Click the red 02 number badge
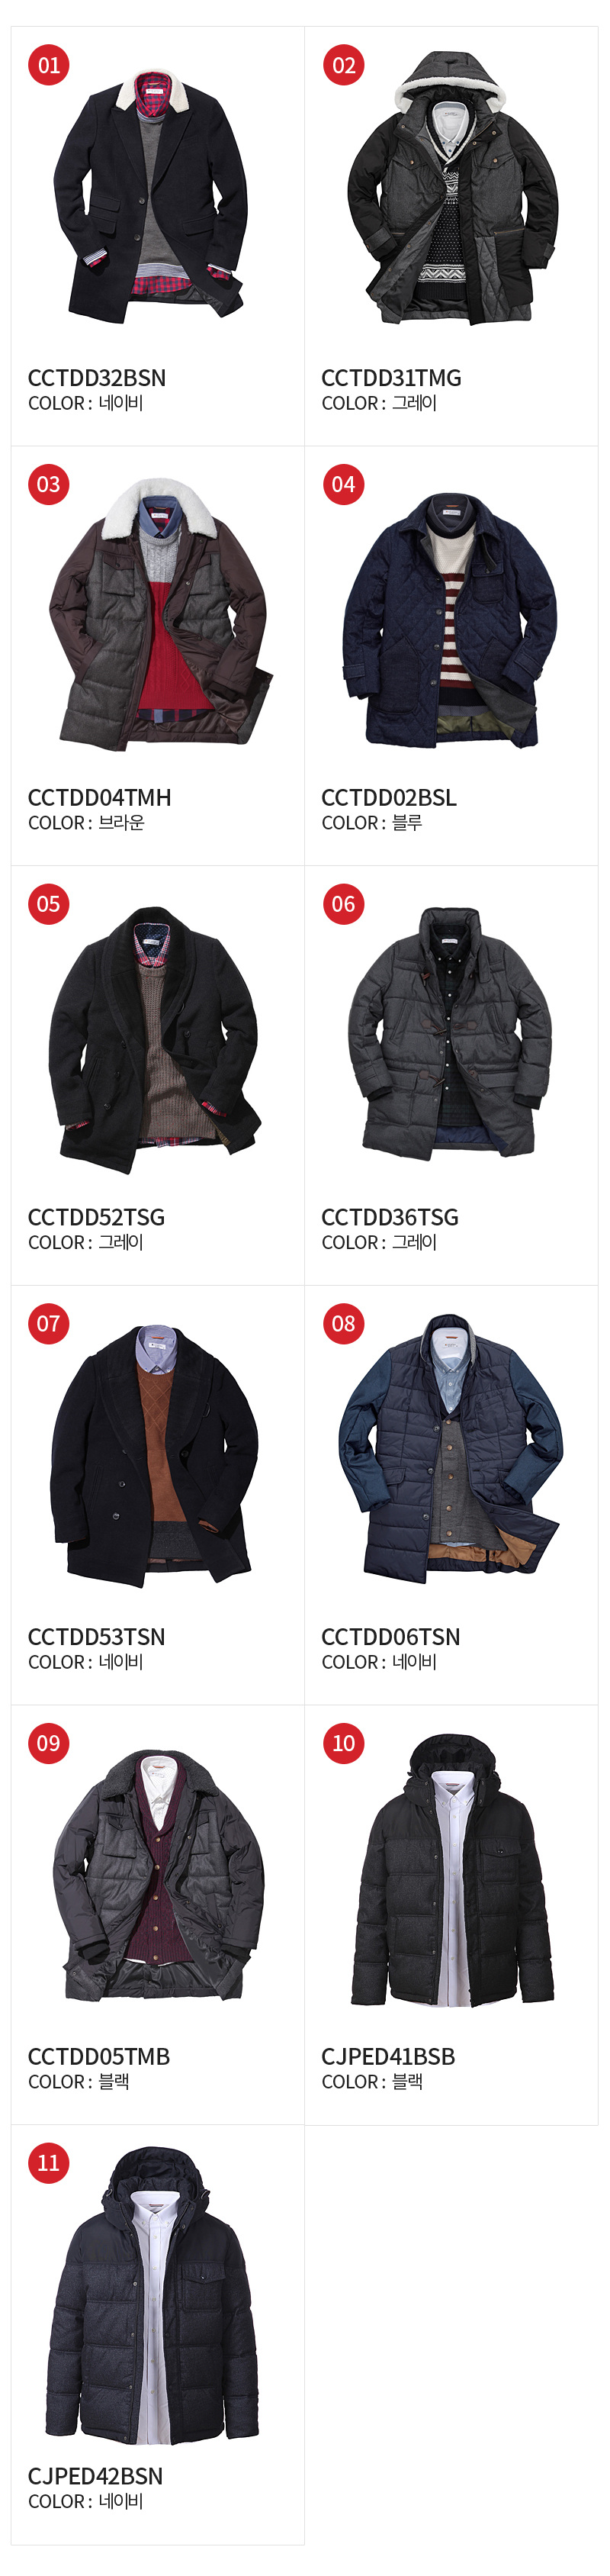The image size is (610, 2576). pos(343,66)
